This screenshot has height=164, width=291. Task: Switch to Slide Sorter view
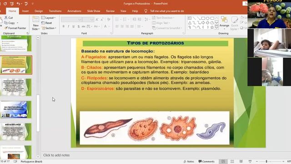(x=232, y=161)
